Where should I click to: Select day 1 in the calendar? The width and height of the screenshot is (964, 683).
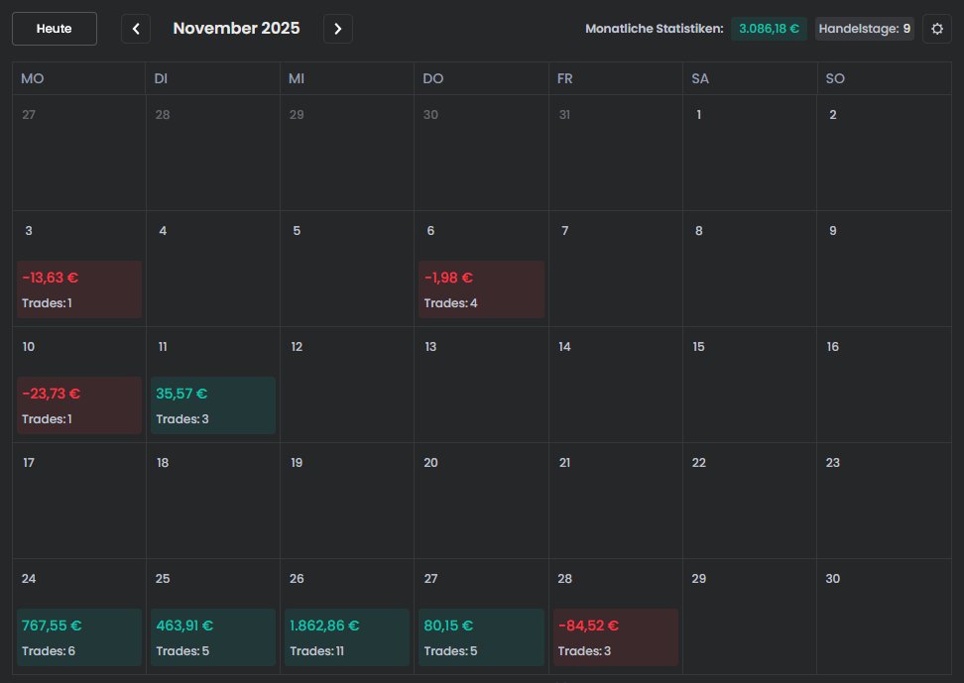click(x=750, y=153)
